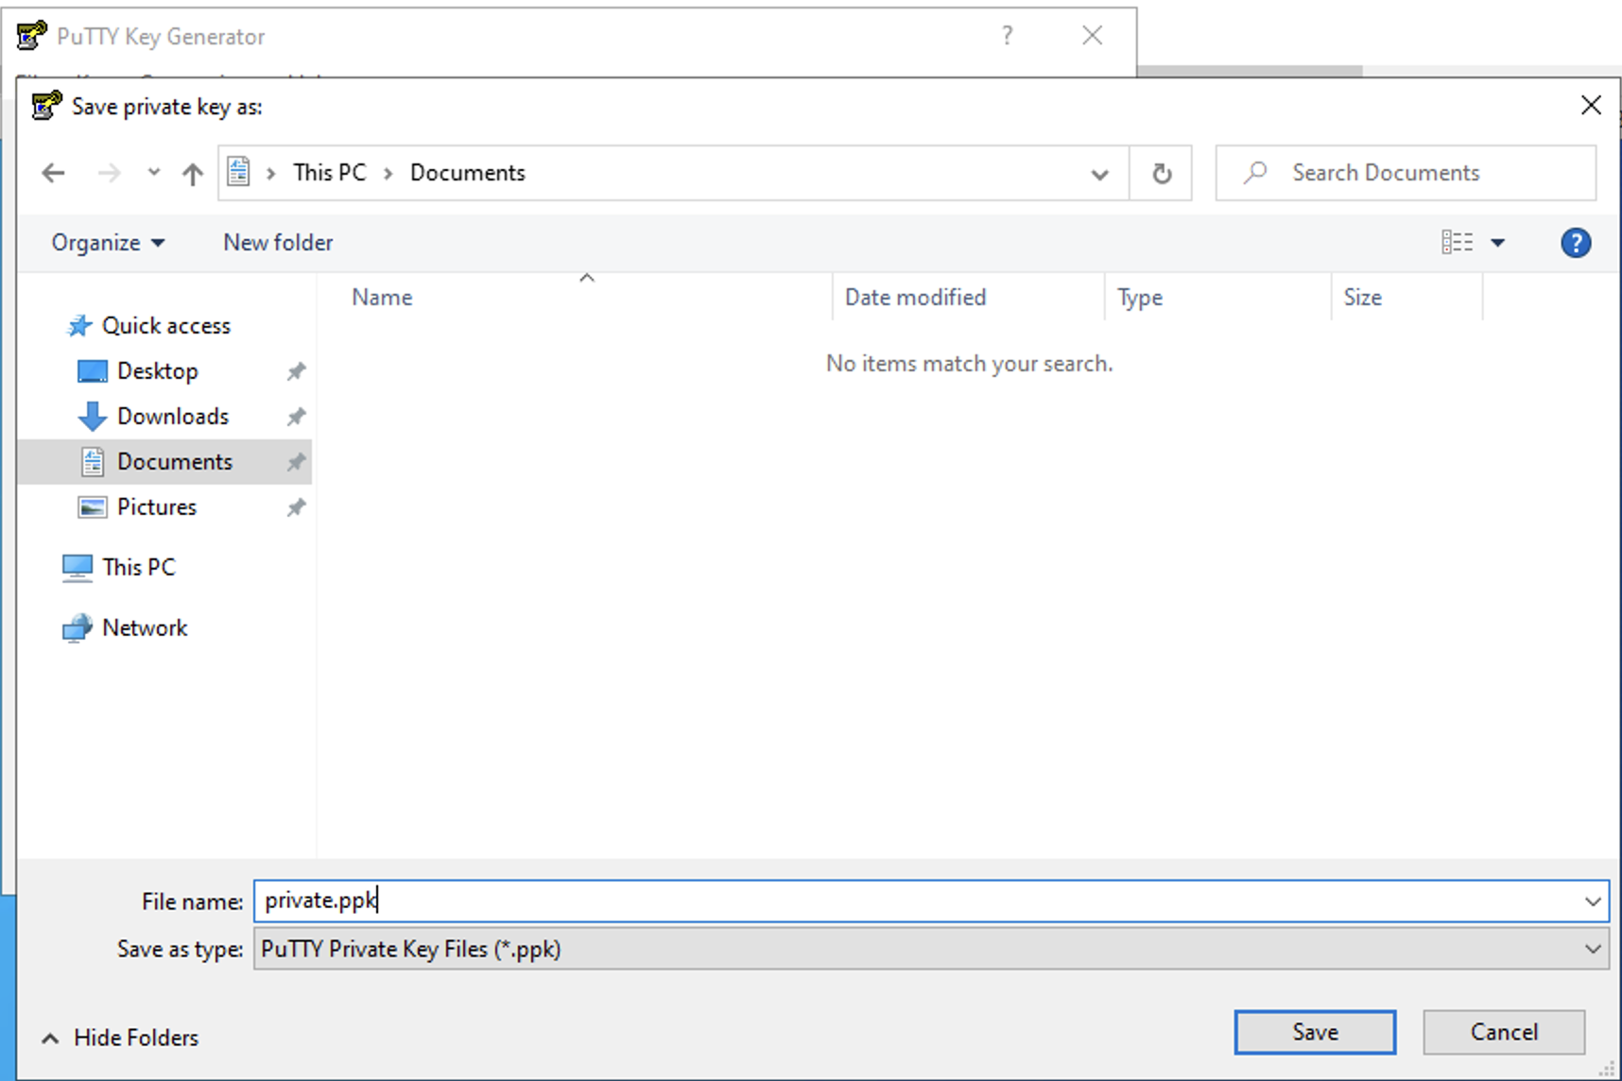Click the help button in PuTTY Key Generator
Screen dimensions: 1622x1081
pos(1007,36)
